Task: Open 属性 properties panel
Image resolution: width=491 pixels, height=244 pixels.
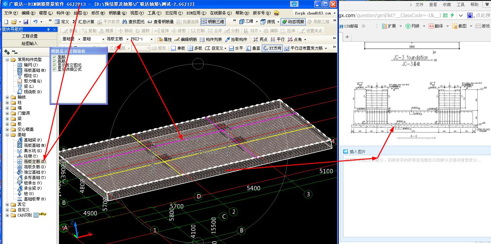Action: (165, 39)
